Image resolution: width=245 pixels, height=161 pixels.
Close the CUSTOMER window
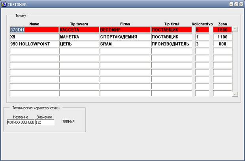click(x=241, y=4)
